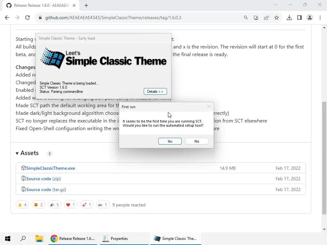Close the Release 1.6.0 tab
Image resolution: width=327 pixels, height=245 pixels.
click(74, 6)
